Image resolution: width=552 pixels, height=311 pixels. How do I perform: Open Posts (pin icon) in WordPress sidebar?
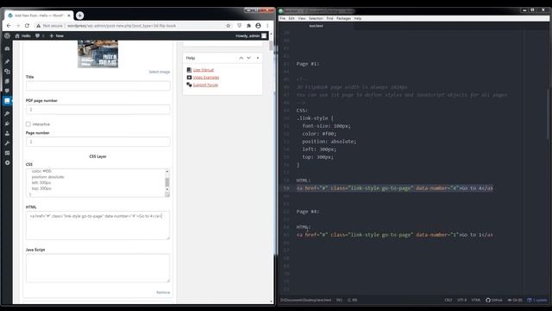tap(7, 61)
